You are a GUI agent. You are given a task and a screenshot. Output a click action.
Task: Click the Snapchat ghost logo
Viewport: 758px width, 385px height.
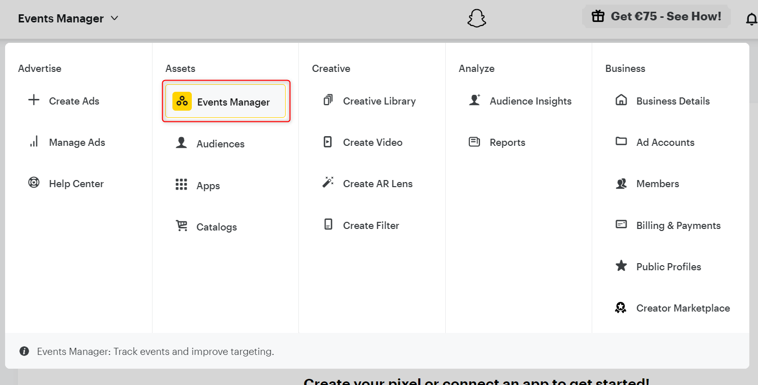click(x=477, y=18)
